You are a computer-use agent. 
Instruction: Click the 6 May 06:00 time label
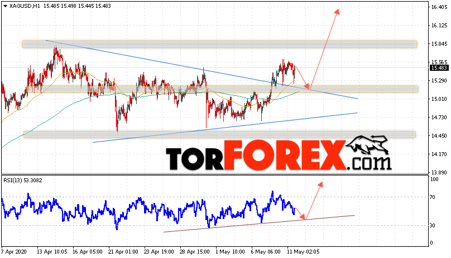(x=266, y=252)
